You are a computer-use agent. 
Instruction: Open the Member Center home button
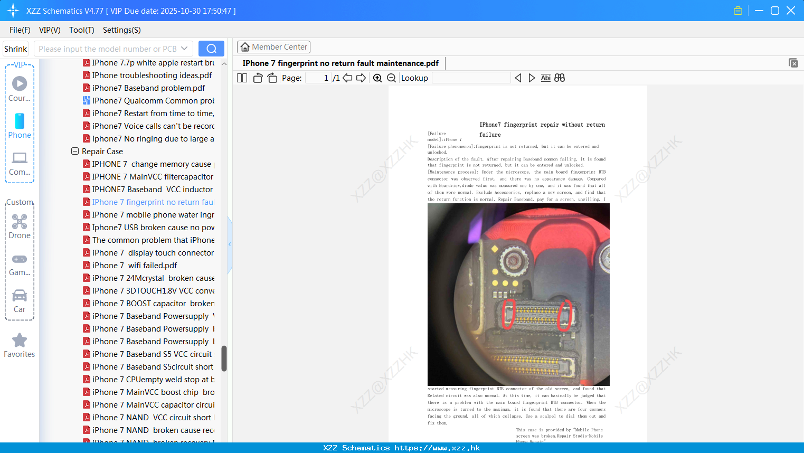pyautogui.click(x=273, y=47)
